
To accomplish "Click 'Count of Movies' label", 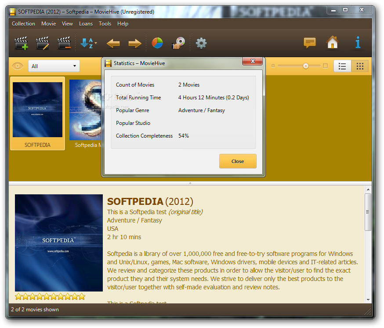I will [x=135, y=85].
